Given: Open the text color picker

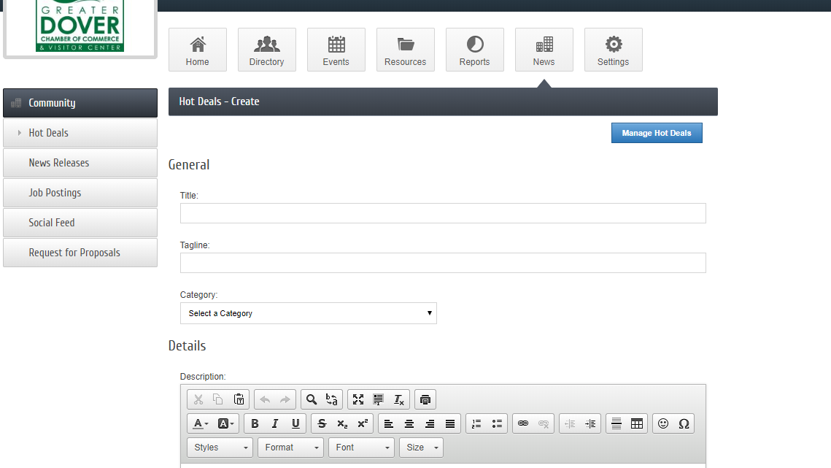Looking at the screenshot, I should tap(200, 423).
